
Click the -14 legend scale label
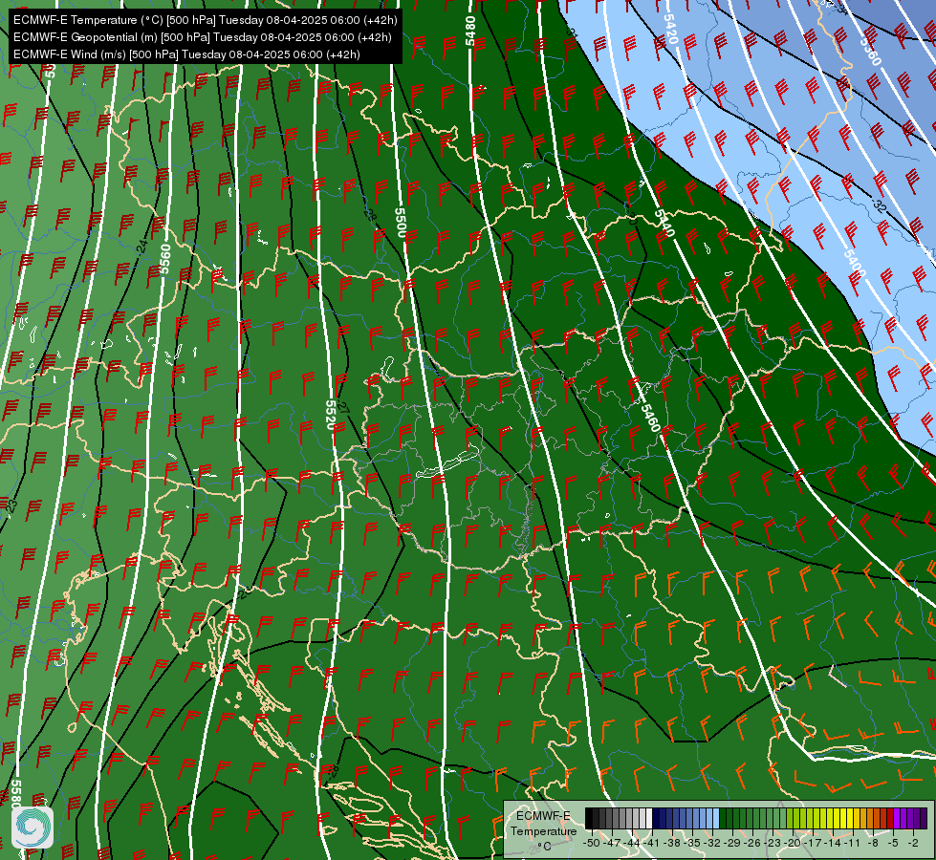pyautogui.click(x=833, y=844)
